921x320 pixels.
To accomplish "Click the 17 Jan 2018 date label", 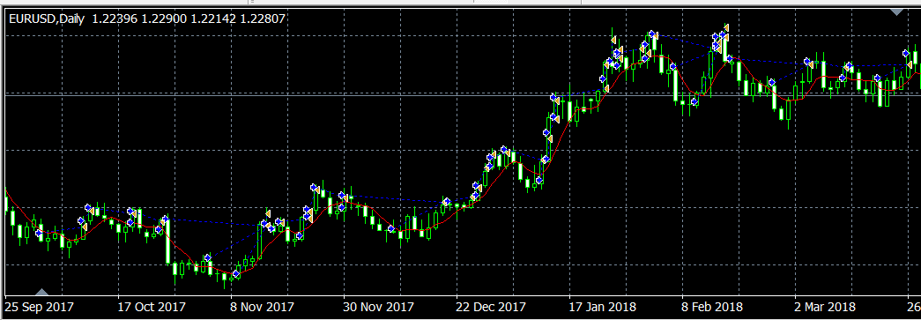I will (603, 307).
